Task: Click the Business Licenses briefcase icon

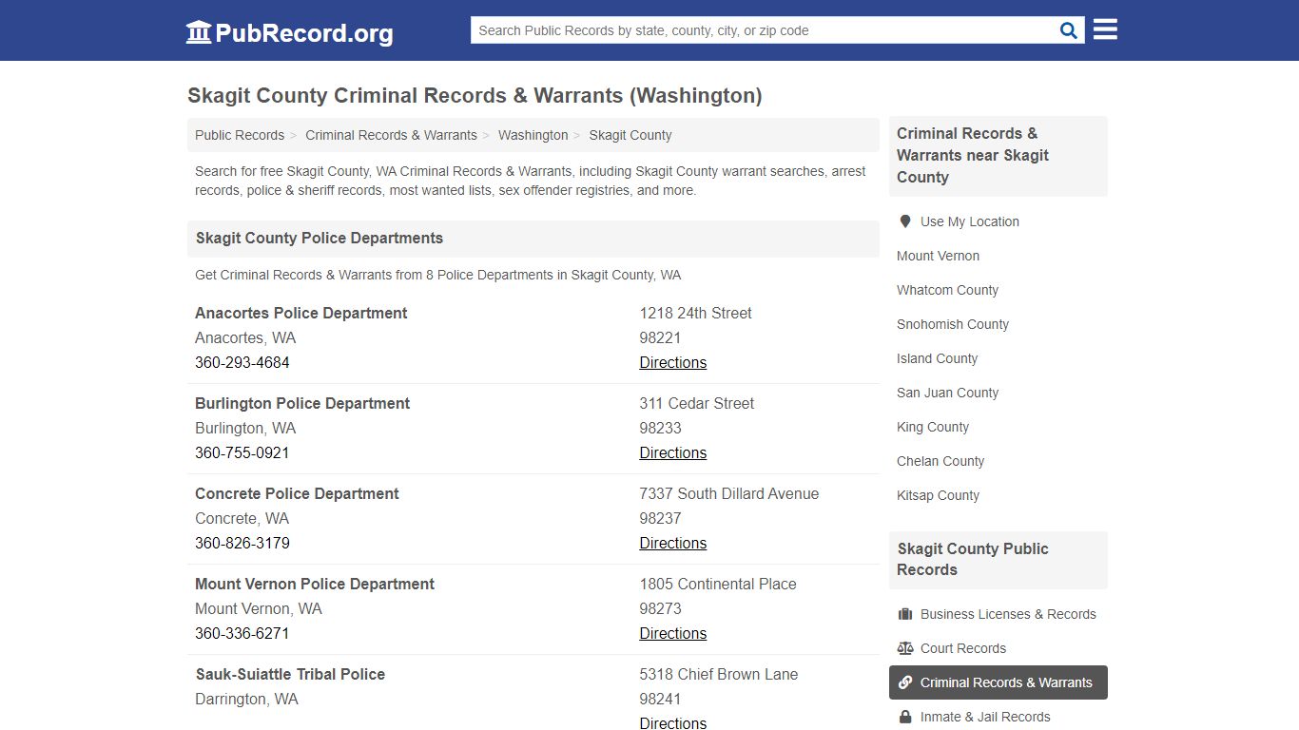Action: coord(905,614)
